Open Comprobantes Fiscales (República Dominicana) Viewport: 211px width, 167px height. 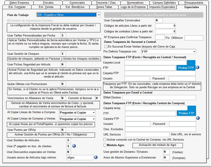tap(154, 15)
